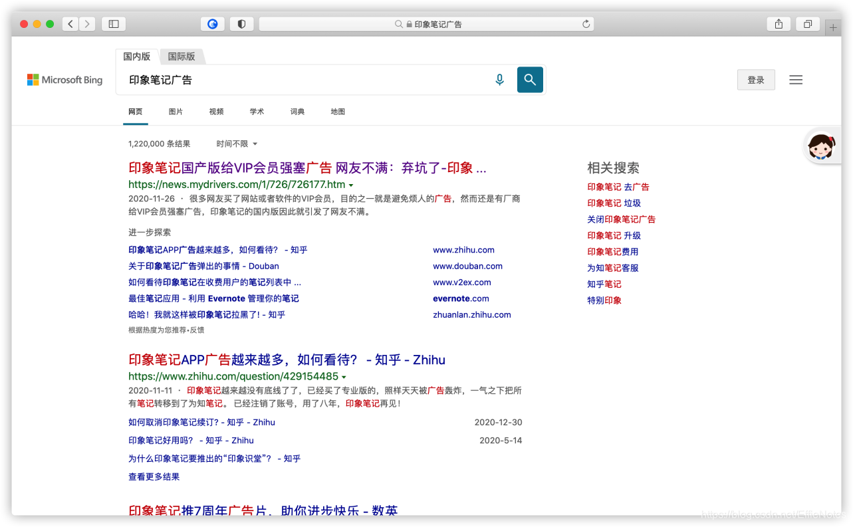The width and height of the screenshot is (853, 527).
Task: Open 最佳笔记应用 - 利用 Evernote link
Action: pos(213,298)
